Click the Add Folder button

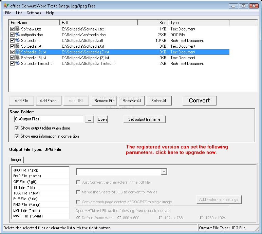(49, 101)
